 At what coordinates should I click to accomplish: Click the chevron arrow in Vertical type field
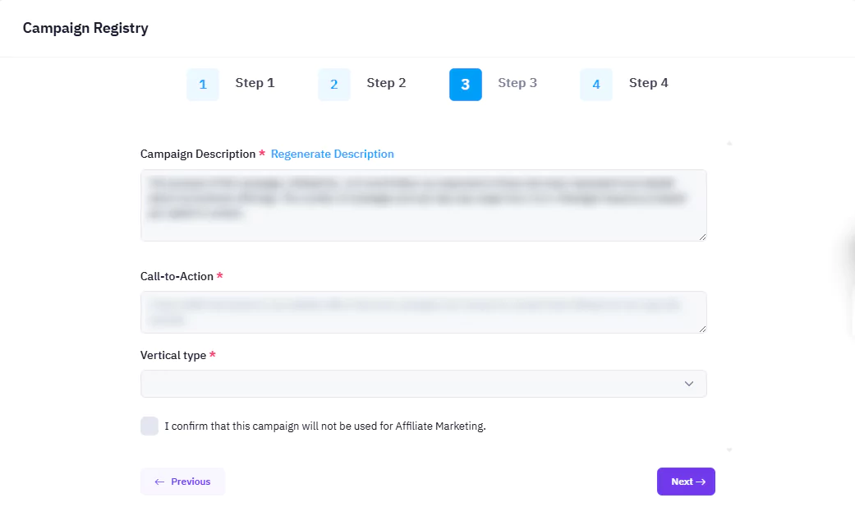pyautogui.click(x=689, y=384)
